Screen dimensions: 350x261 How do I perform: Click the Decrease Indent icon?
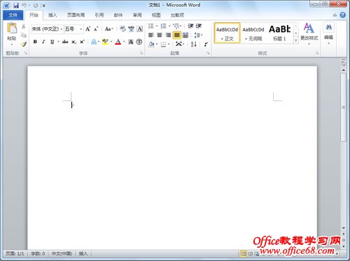(190, 26)
